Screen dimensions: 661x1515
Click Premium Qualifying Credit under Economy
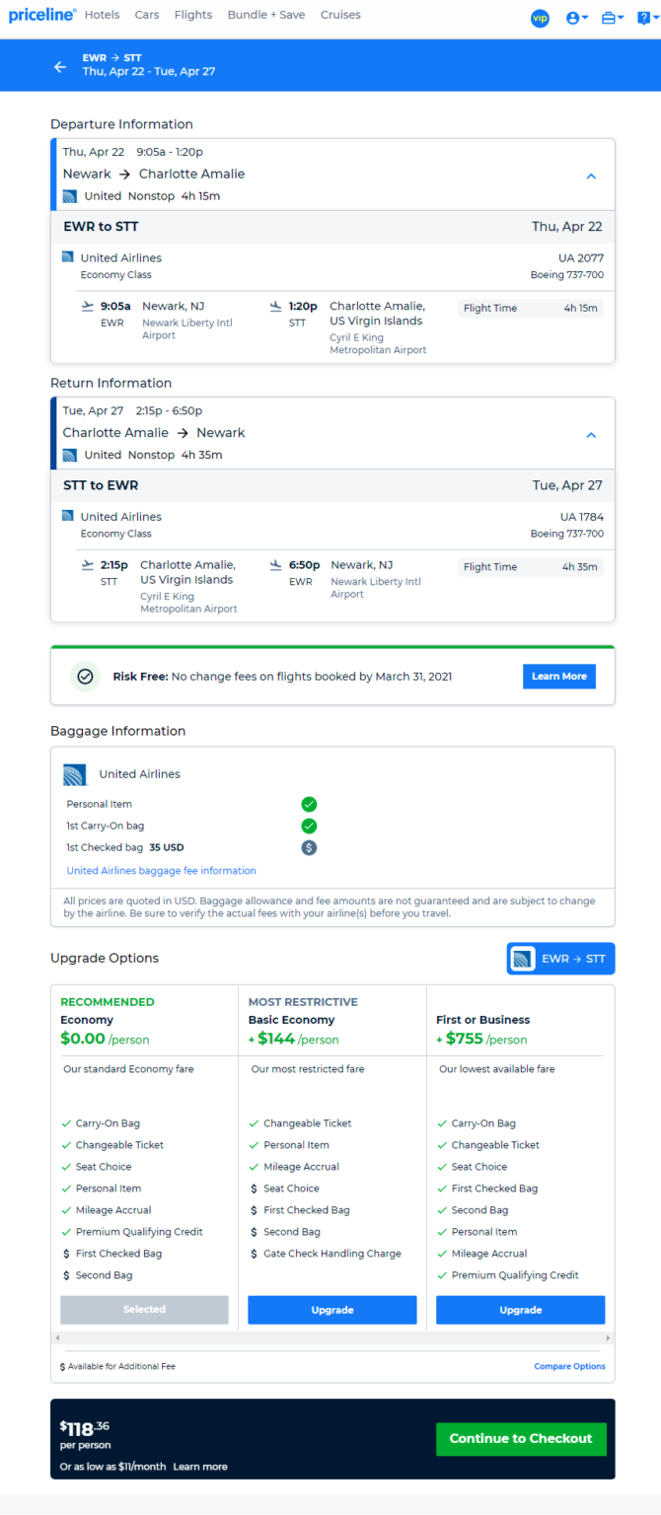pos(139,1232)
